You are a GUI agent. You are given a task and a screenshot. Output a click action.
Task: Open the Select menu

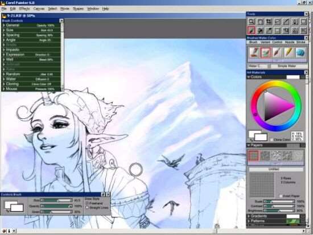click(x=52, y=9)
